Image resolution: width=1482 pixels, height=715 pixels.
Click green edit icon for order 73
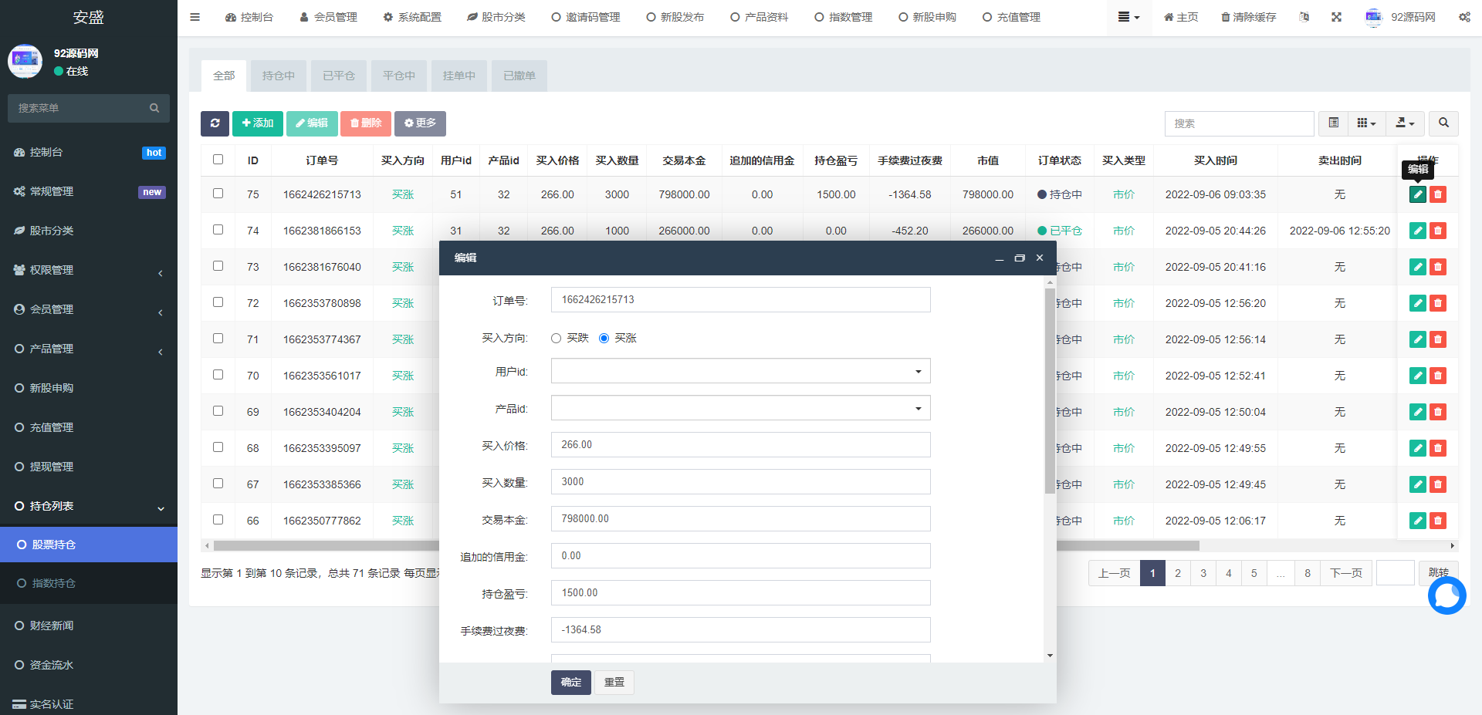coord(1417,267)
